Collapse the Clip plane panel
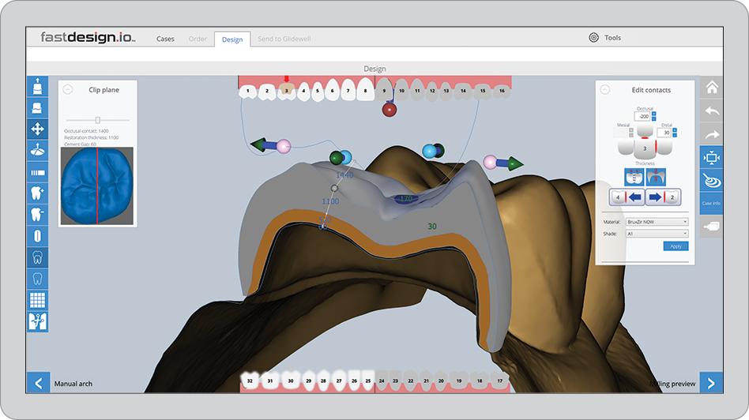Viewport: 749px width, 420px height. click(x=68, y=89)
